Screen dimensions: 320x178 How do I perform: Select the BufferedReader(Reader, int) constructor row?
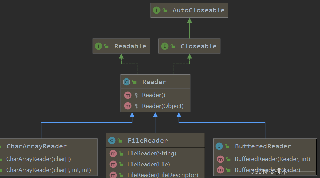(265, 159)
